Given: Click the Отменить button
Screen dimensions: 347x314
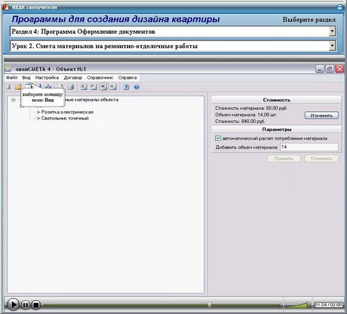Looking at the screenshot, I should 321,158.
